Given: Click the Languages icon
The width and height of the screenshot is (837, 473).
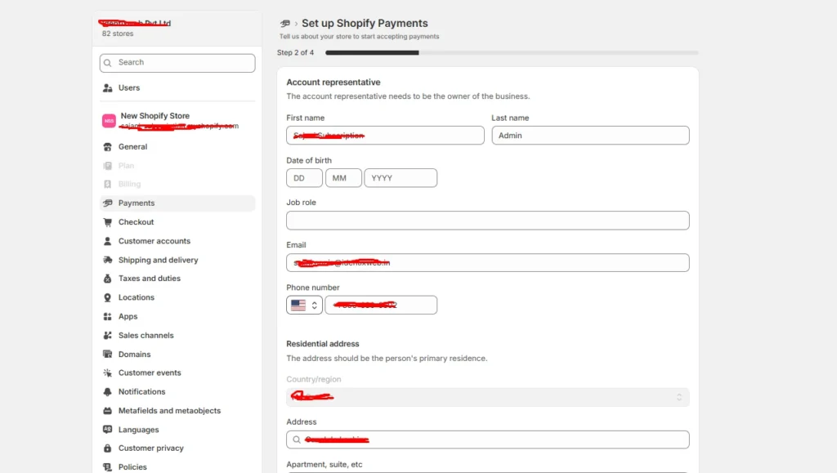Looking at the screenshot, I should click(107, 429).
